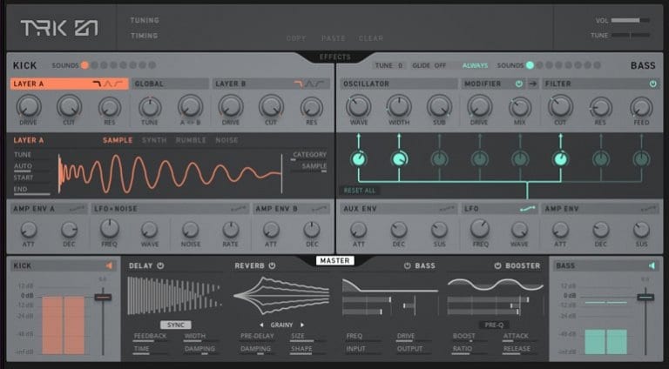Click the header VOL slider
The image size is (669, 369).
[x=631, y=20]
